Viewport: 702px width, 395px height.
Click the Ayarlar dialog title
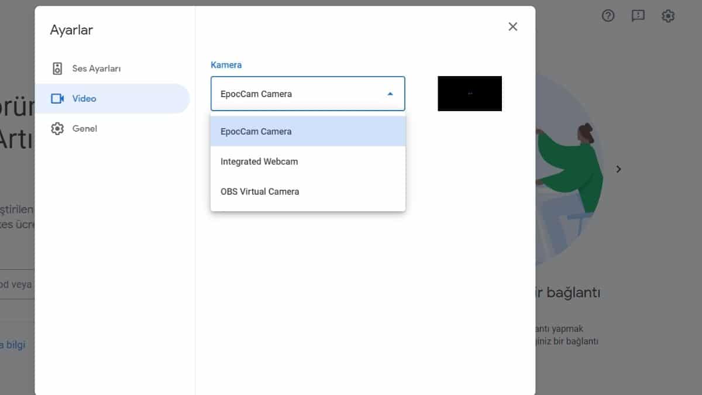[71, 30]
